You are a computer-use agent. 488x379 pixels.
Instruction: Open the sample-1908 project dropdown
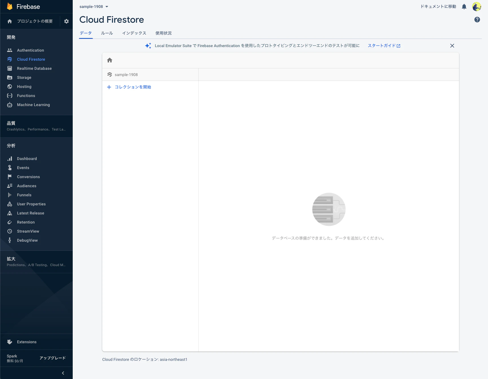[x=94, y=7]
